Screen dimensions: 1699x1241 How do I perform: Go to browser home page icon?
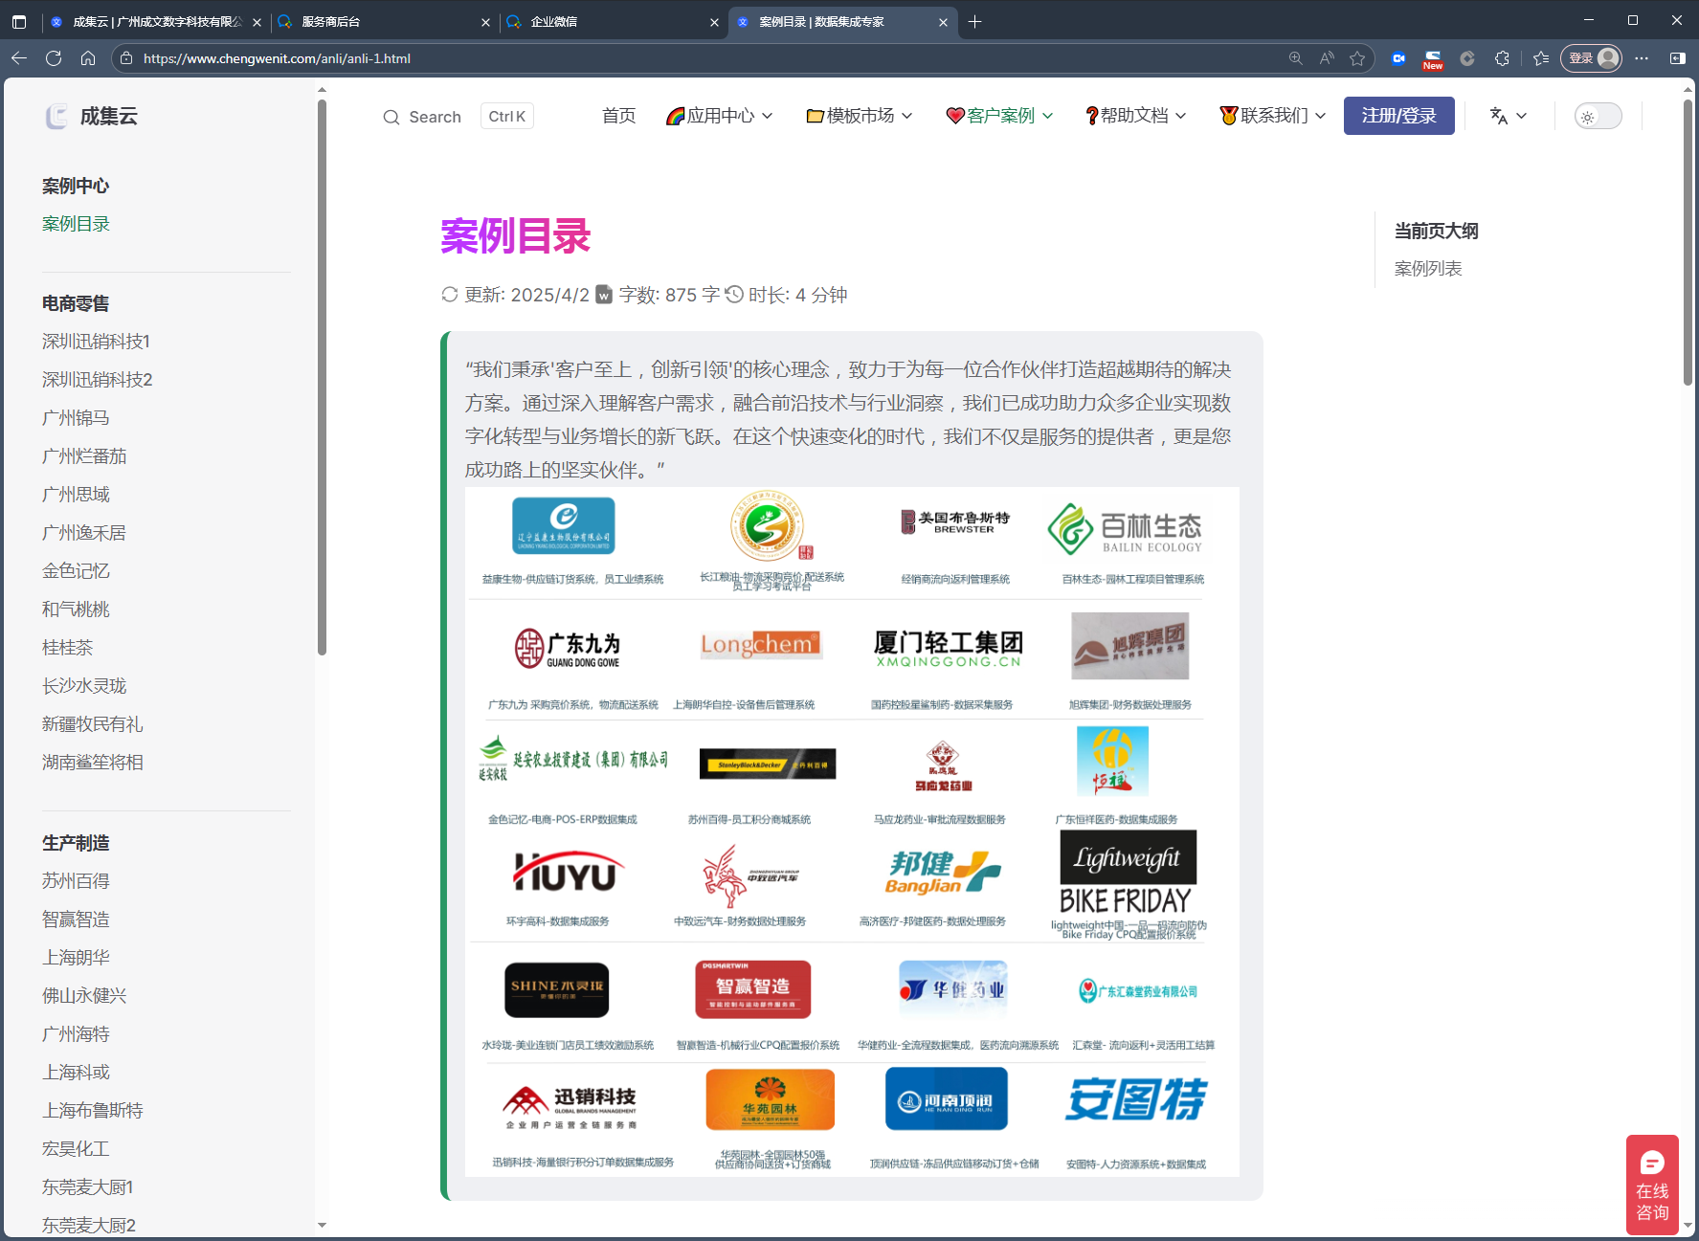pos(88,58)
